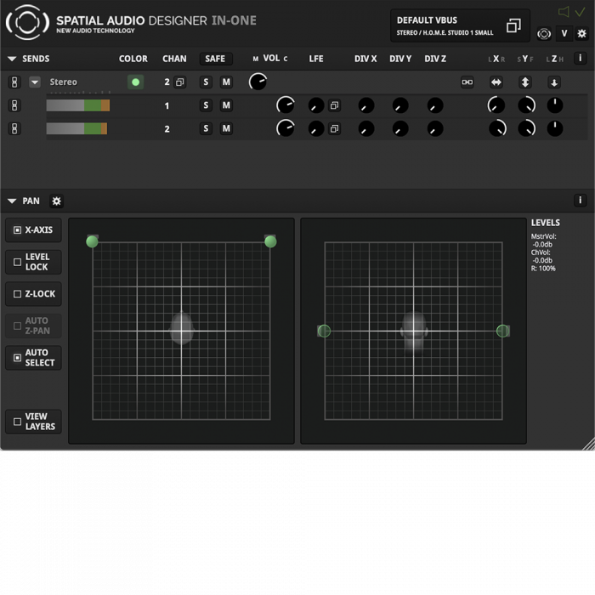Click the Stereo down-arrow icon

pyautogui.click(x=554, y=82)
